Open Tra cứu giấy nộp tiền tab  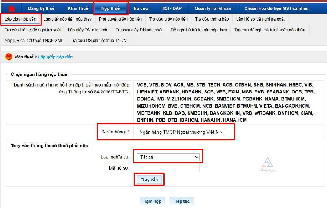coord(168,19)
